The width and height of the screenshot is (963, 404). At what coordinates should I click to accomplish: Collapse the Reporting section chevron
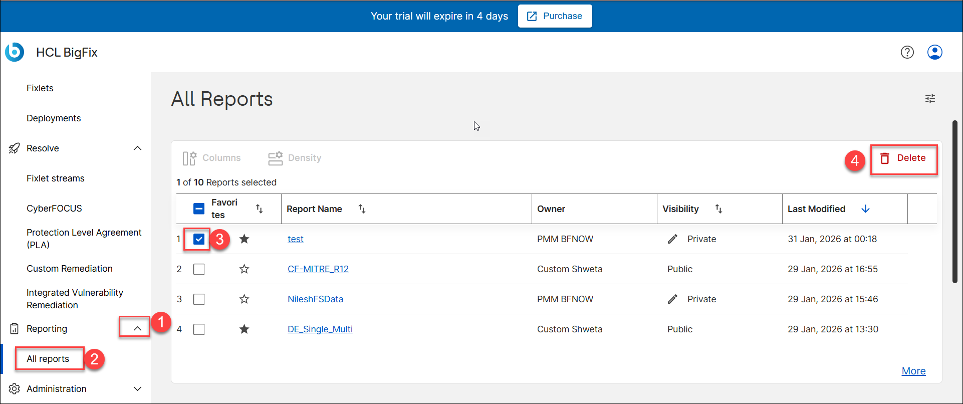pos(137,329)
